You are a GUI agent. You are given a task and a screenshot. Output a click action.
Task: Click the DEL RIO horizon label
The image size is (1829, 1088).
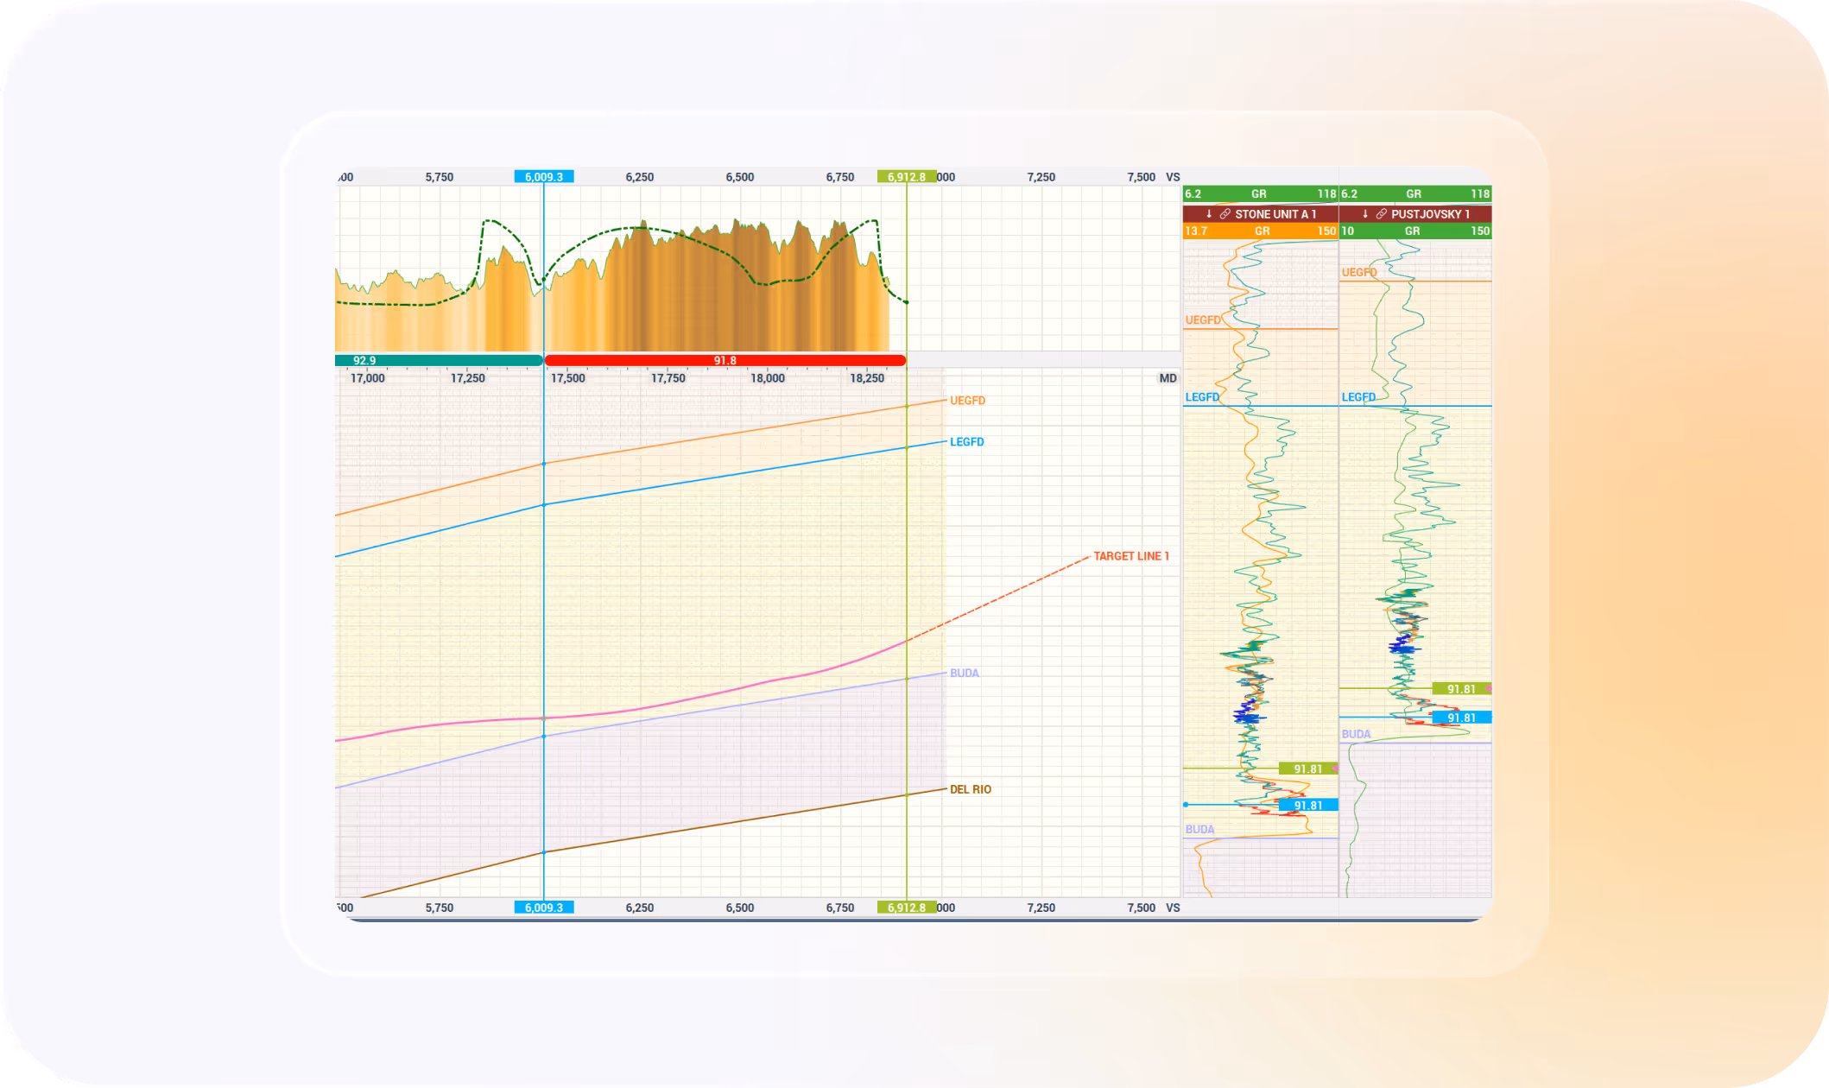coord(970,789)
